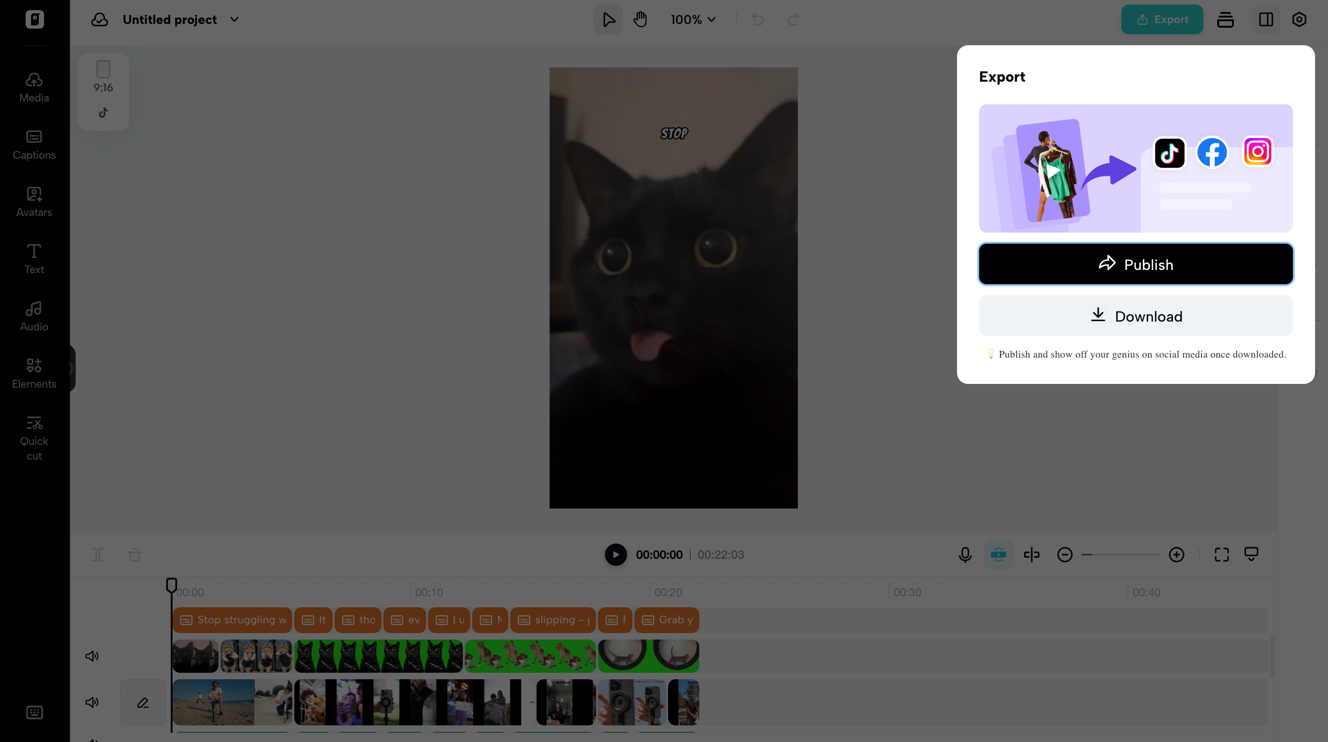Open the Elements panel

(34, 373)
